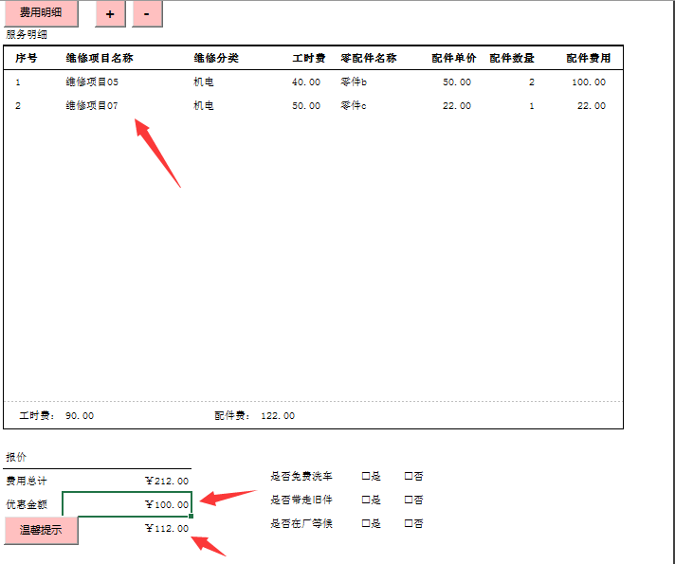Click the 是否在厂等候 label

click(x=301, y=523)
